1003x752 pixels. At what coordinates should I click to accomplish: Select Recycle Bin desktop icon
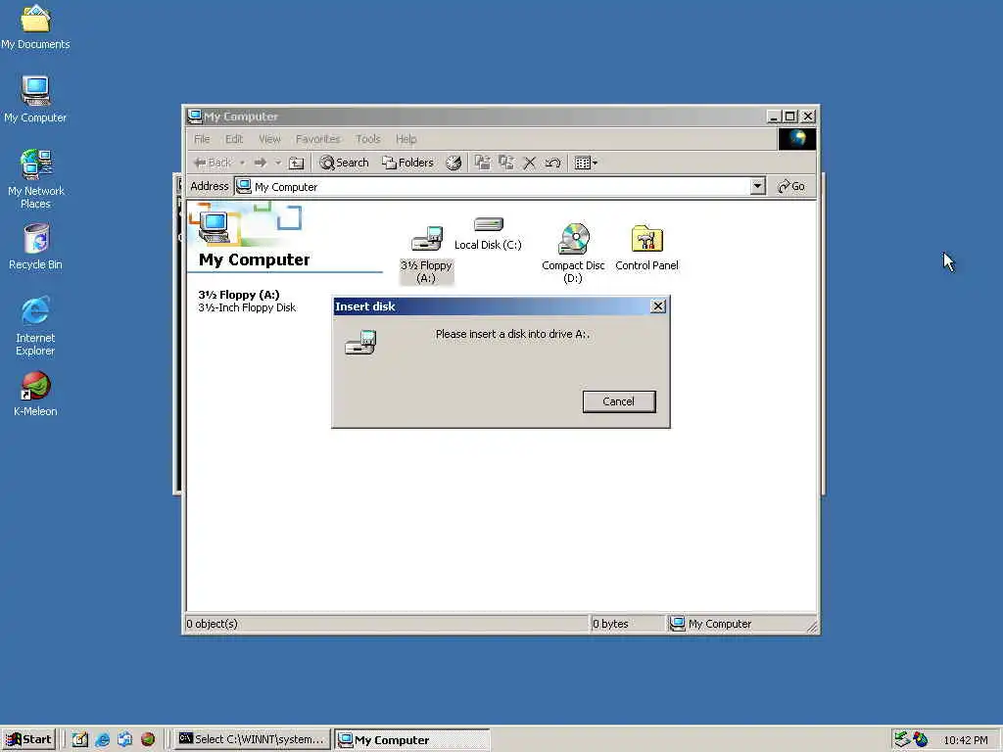point(36,247)
